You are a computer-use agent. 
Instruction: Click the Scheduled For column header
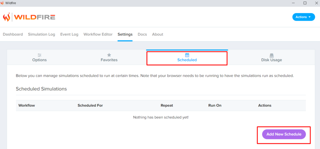tap(90, 105)
